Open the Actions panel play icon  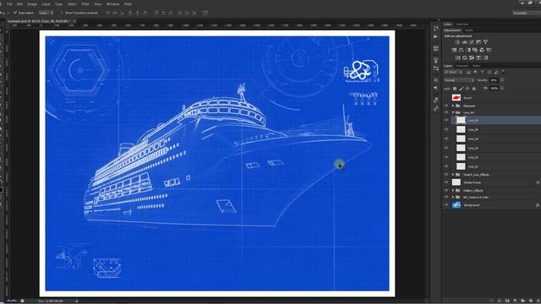(x=436, y=37)
